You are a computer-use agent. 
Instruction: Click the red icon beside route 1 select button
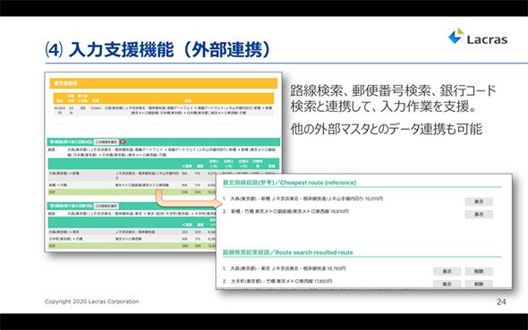click(x=123, y=142)
